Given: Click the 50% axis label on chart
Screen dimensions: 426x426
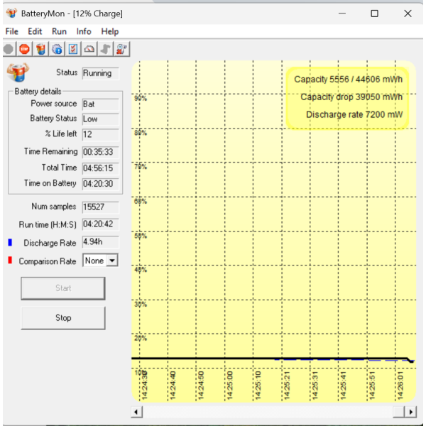Looking at the screenshot, I should point(141,236).
